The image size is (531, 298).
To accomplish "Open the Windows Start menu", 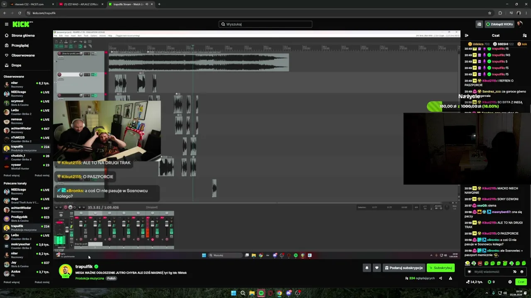I will click(234, 293).
